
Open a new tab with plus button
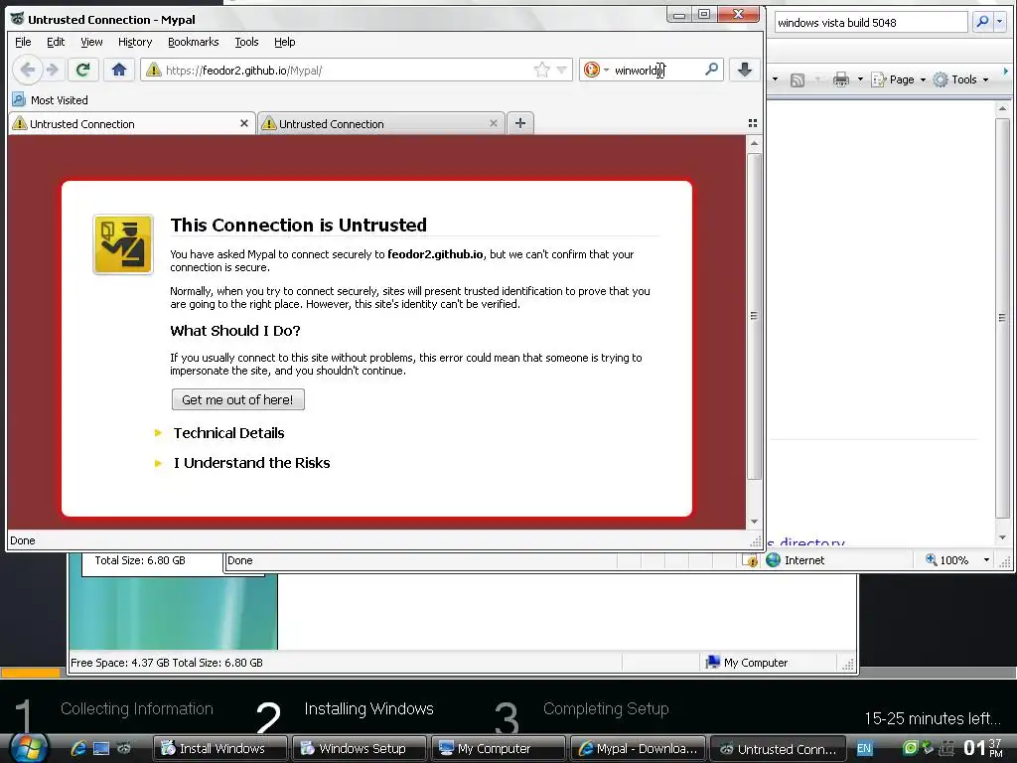click(520, 122)
